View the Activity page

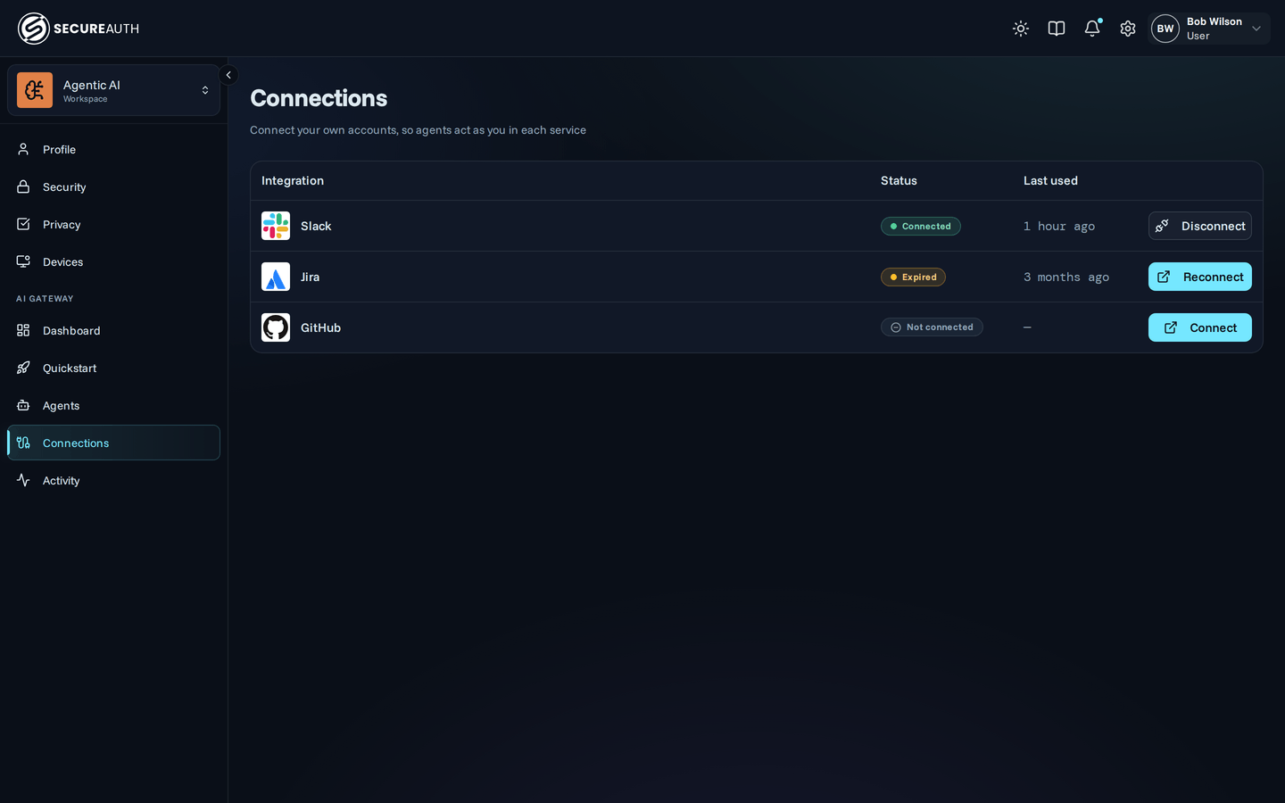113,480
